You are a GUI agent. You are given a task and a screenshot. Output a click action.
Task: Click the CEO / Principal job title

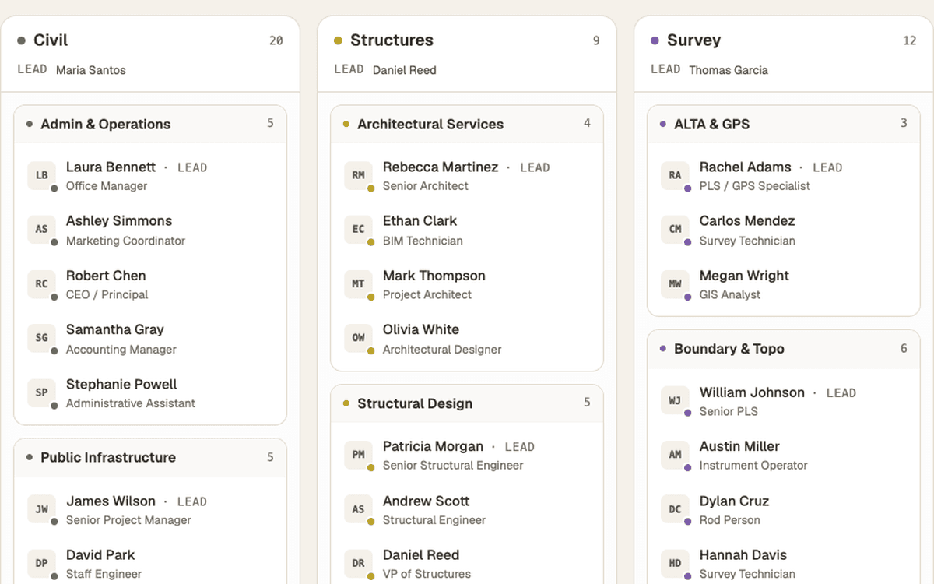pos(107,295)
